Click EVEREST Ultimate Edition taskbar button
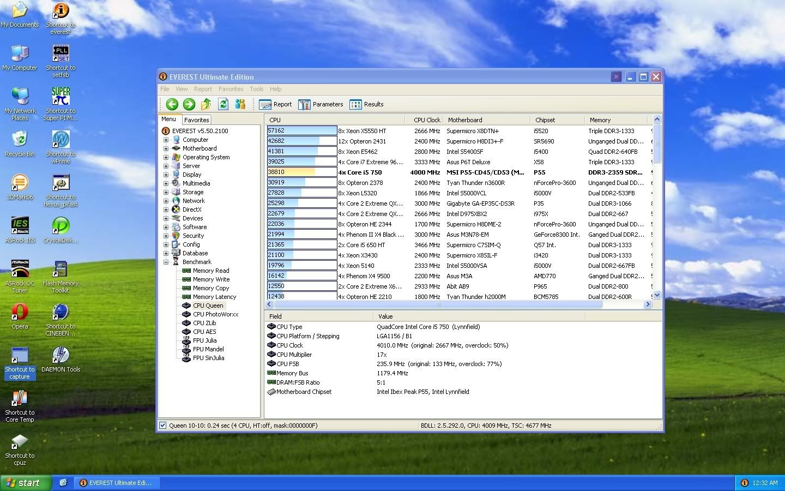785x491 pixels. point(116,483)
